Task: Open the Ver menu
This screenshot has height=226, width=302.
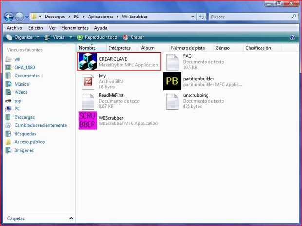Action: click(x=52, y=28)
